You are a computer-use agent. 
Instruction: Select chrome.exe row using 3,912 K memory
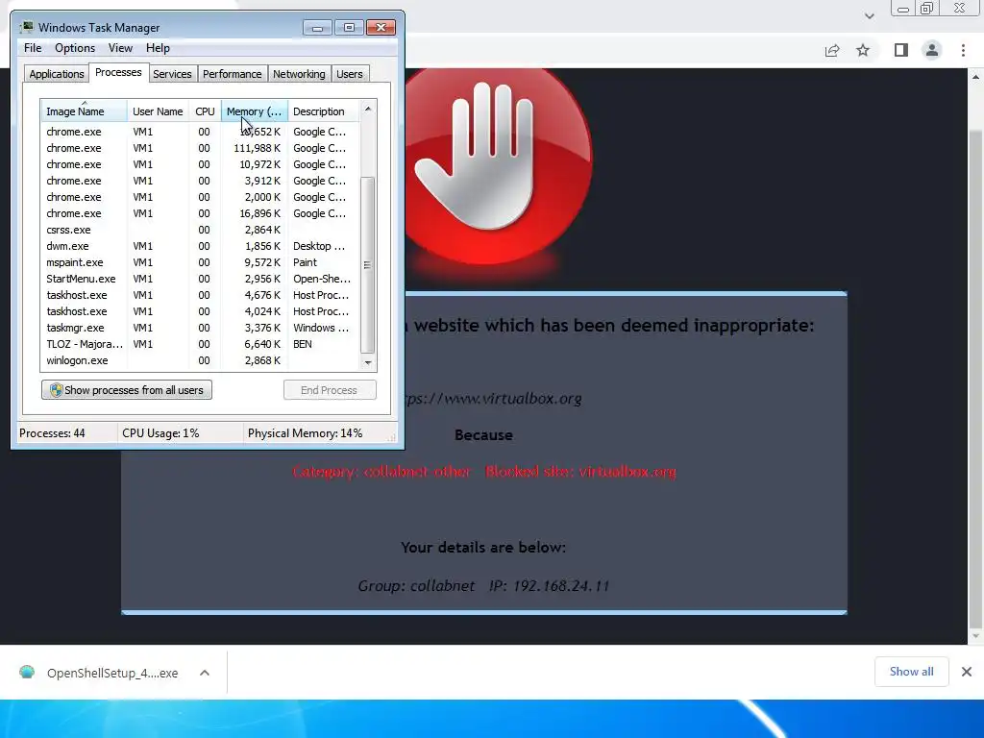[x=200, y=181]
